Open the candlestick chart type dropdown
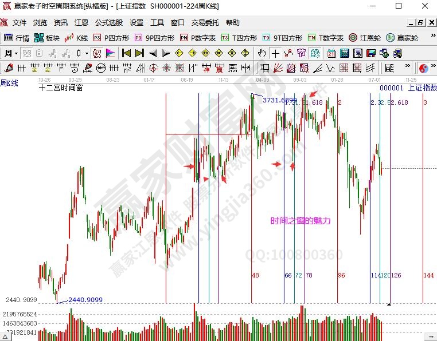 click(x=87, y=53)
